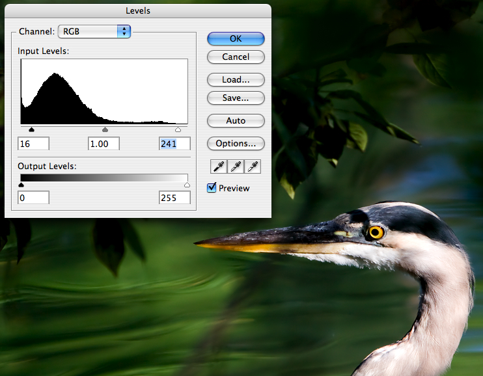Screen dimensions: 483x376
Task: Click the output shadow field showing 0
Action: pyautogui.click(x=33, y=198)
